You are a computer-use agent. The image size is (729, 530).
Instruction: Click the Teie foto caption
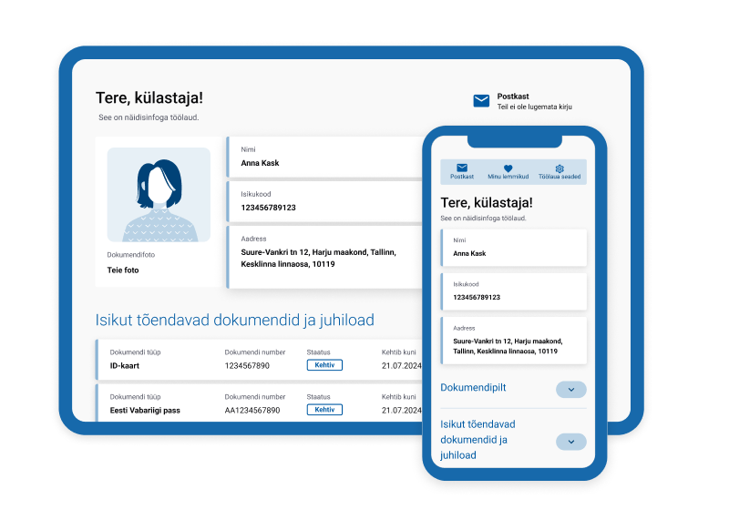coord(123,270)
